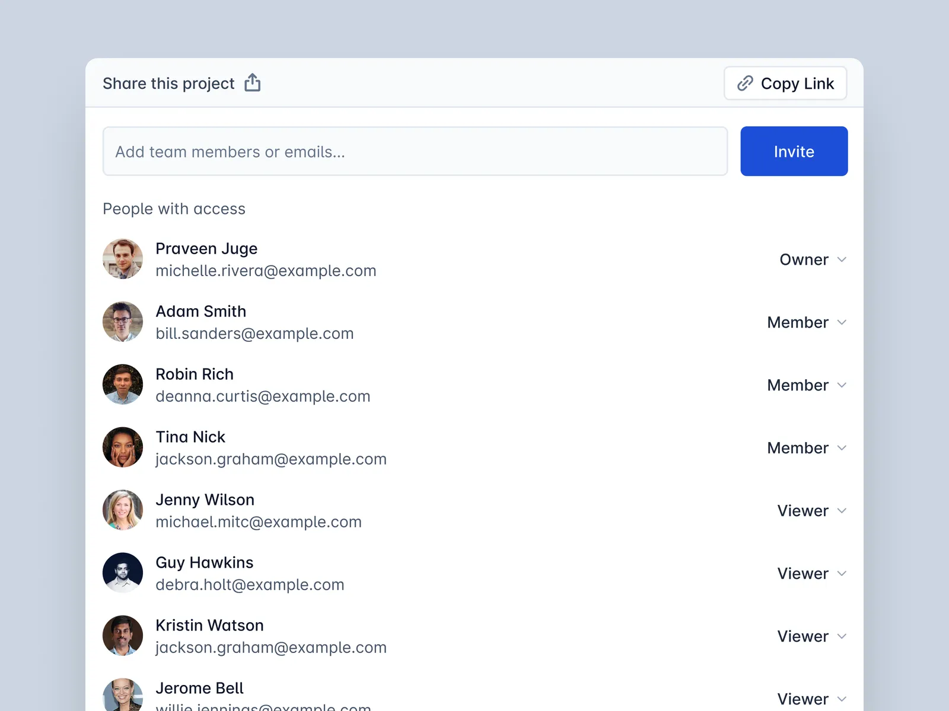Click Praveen Juge's profile avatar
This screenshot has width=949, height=711.
point(123,260)
